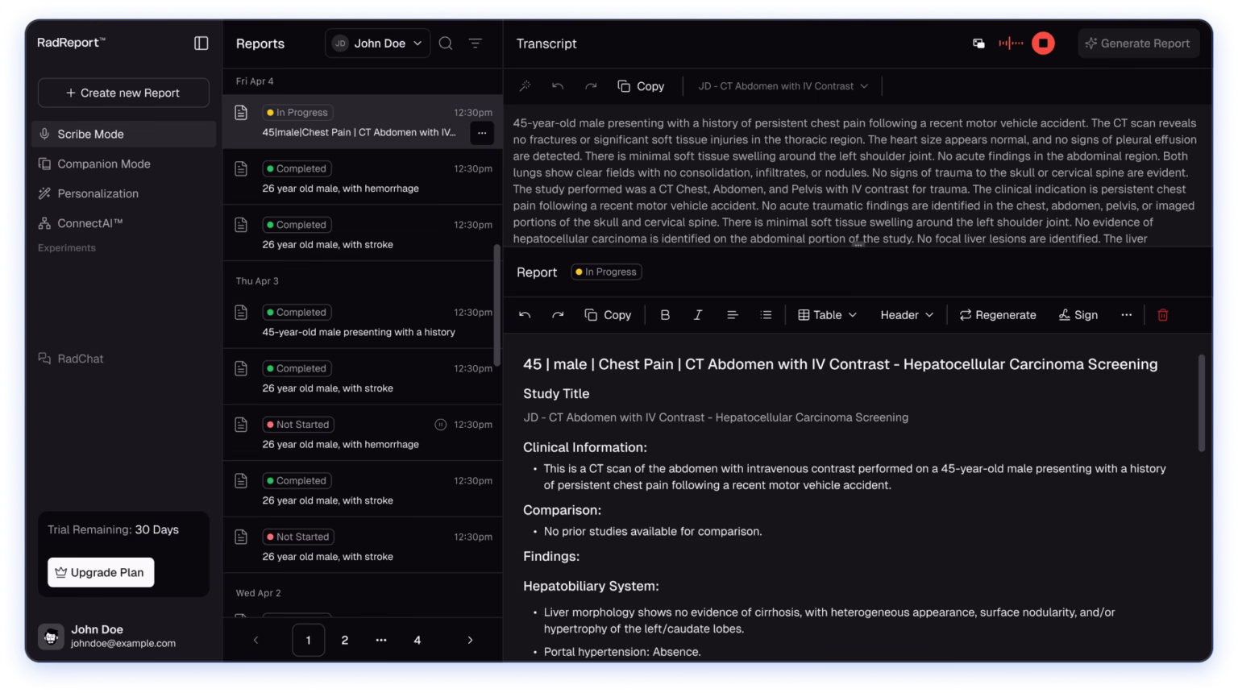Screen dimensions: 1238x693
Task: Go to page 2 of reports
Action: [x=345, y=640]
